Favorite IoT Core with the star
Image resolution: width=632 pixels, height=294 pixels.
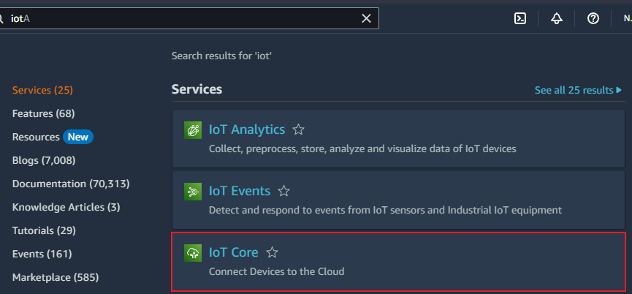tap(272, 252)
